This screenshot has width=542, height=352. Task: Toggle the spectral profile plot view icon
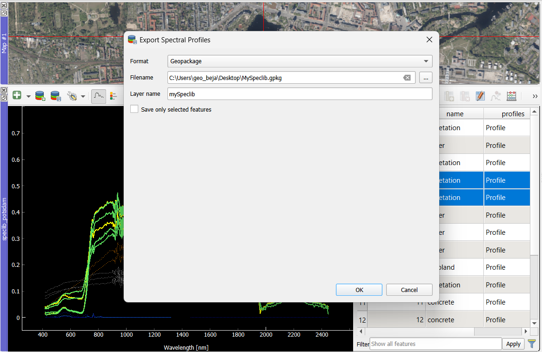pos(99,96)
